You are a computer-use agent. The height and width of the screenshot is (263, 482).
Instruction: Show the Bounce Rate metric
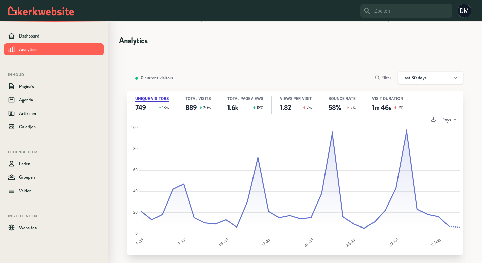342,99
